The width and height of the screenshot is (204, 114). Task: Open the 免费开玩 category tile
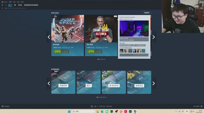pos(139,82)
